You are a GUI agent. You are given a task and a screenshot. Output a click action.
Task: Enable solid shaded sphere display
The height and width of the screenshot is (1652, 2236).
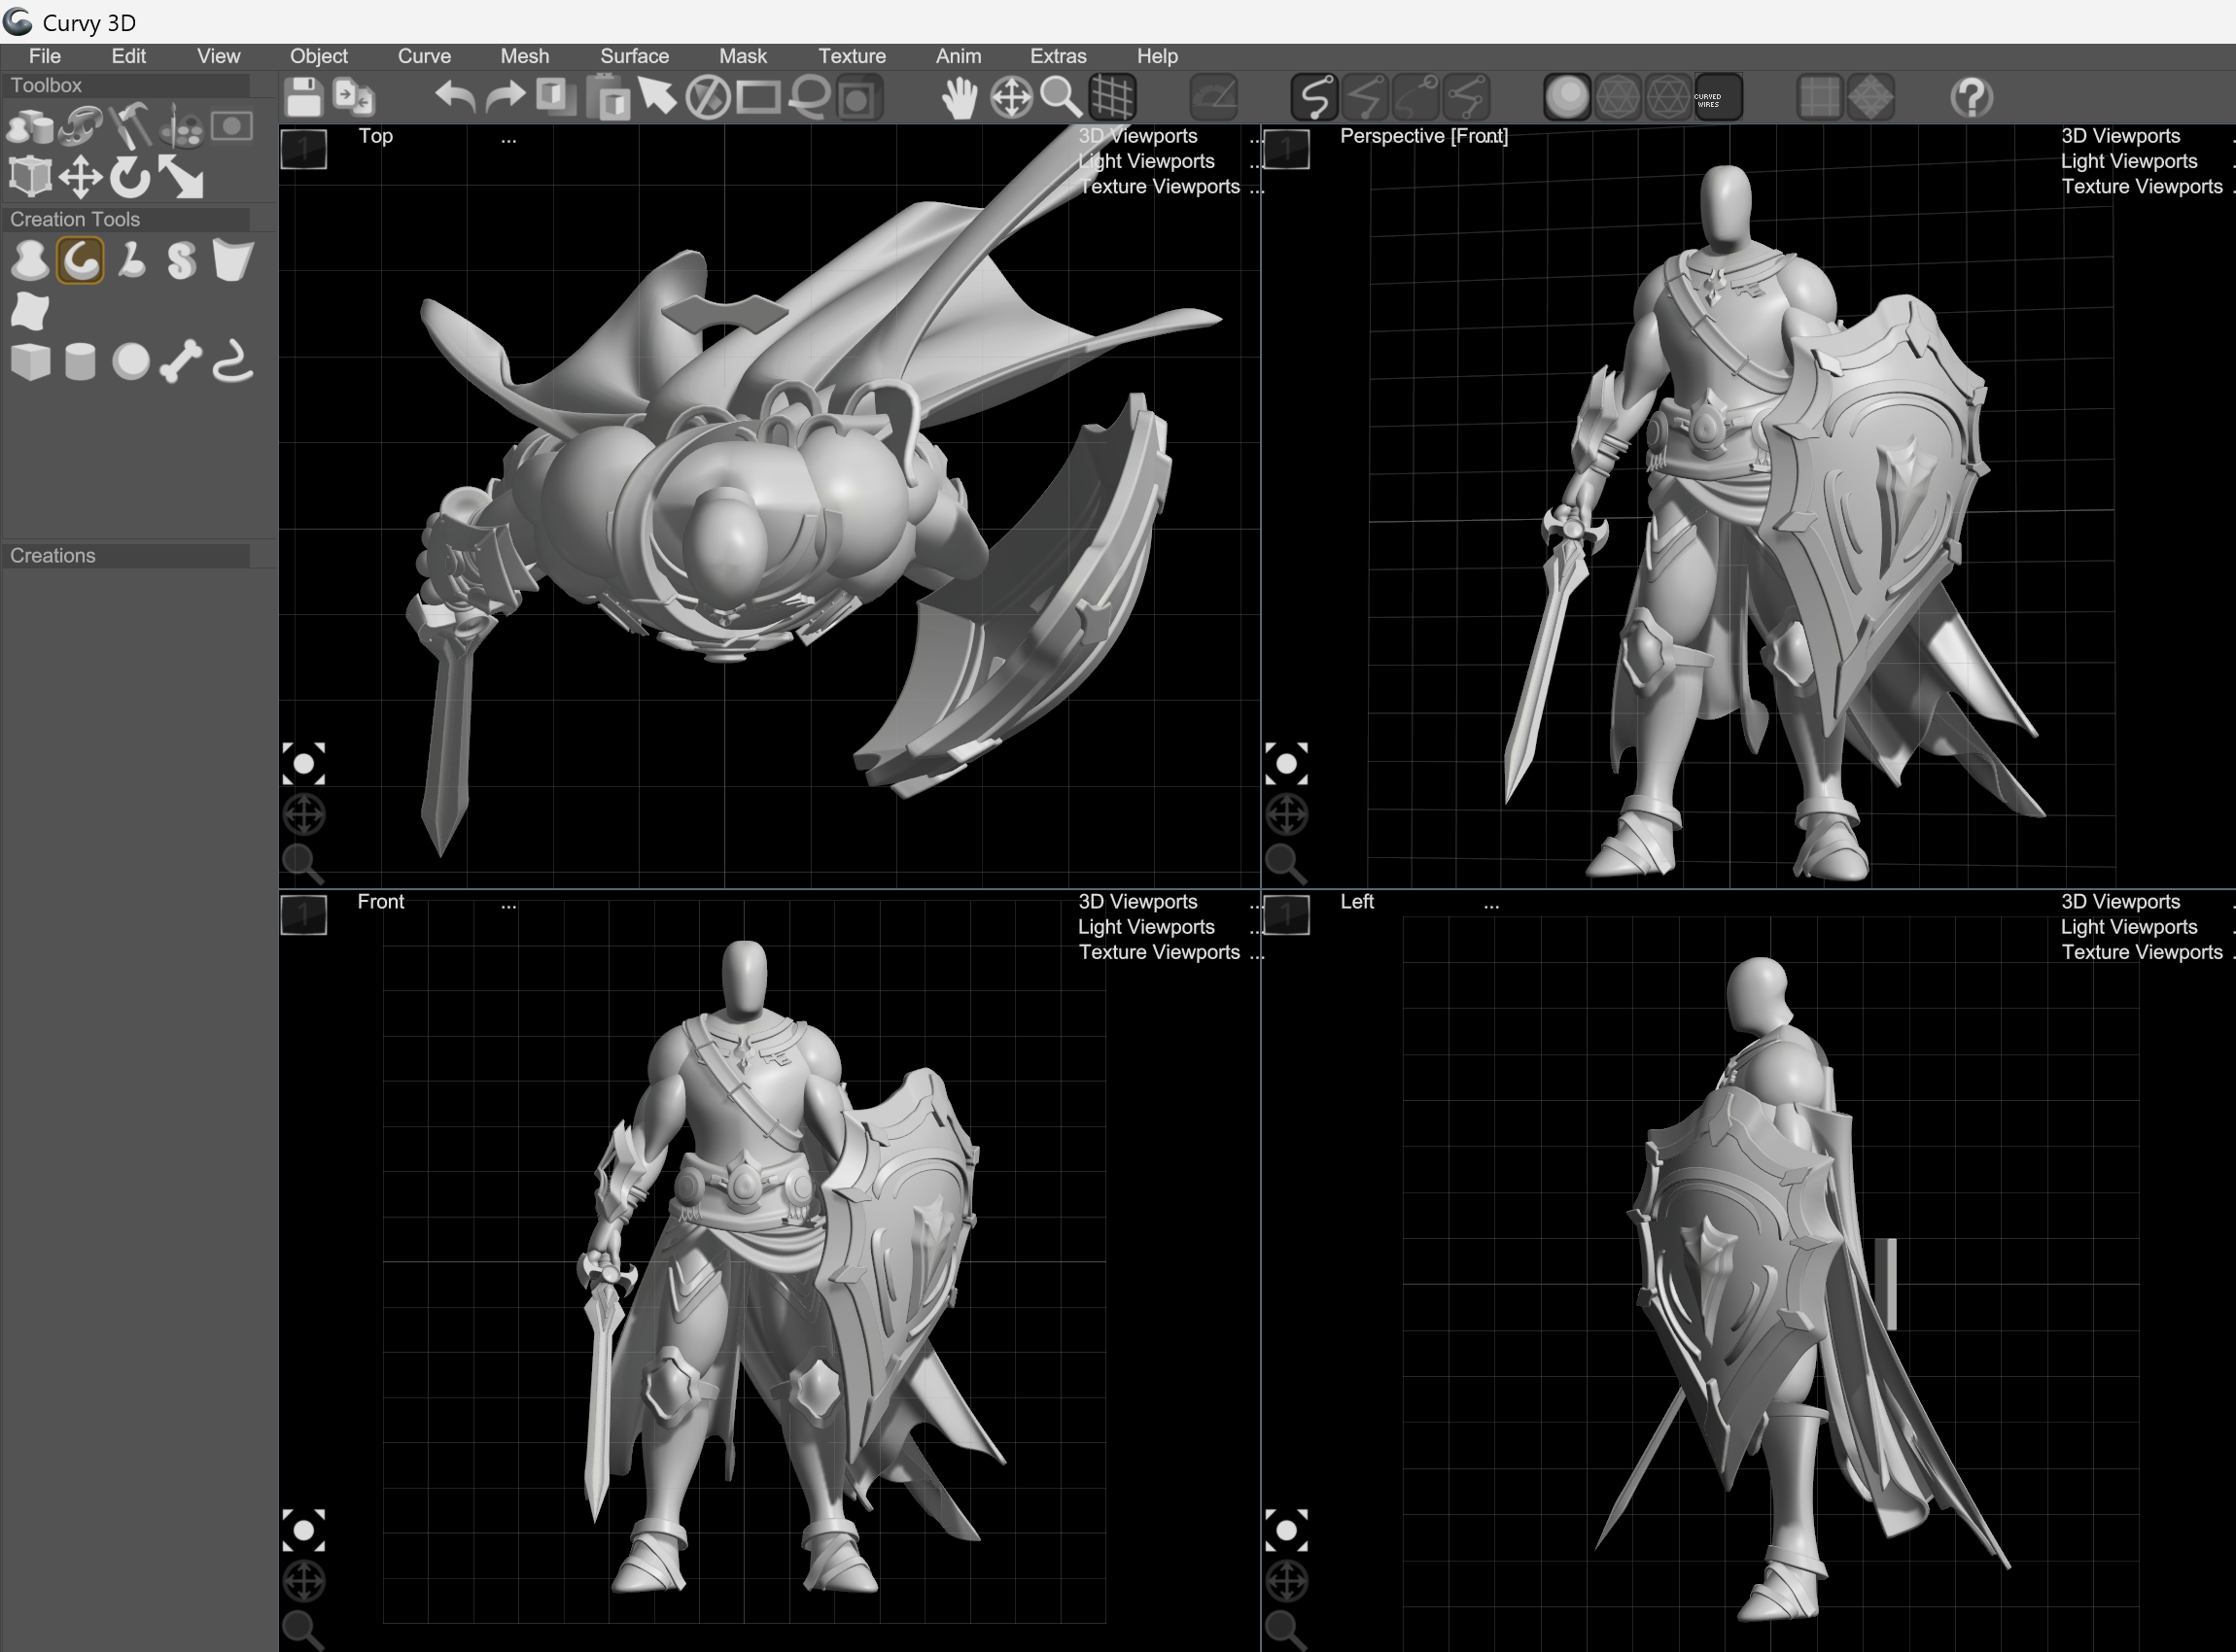coord(1567,98)
